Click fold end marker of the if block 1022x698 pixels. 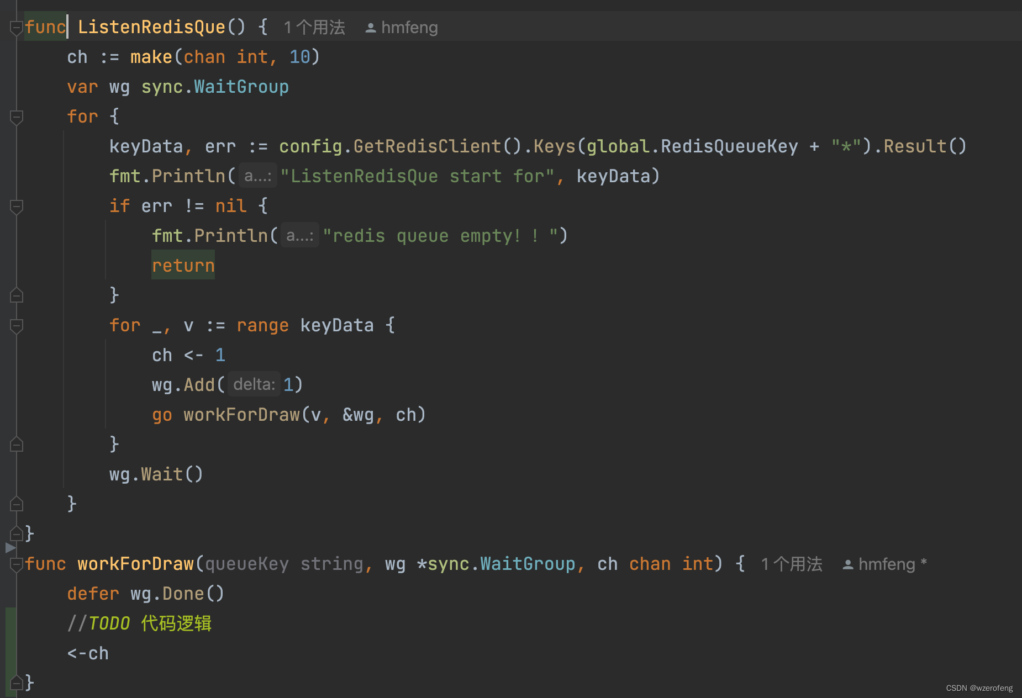pyautogui.click(x=17, y=295)
